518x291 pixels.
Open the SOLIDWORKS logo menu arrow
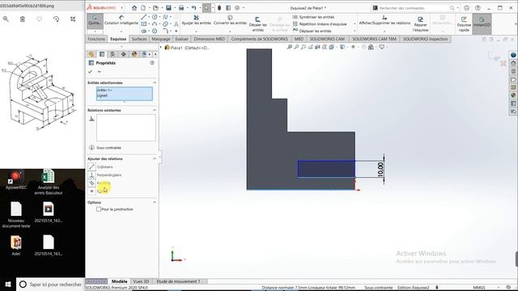tap(122, 7)
